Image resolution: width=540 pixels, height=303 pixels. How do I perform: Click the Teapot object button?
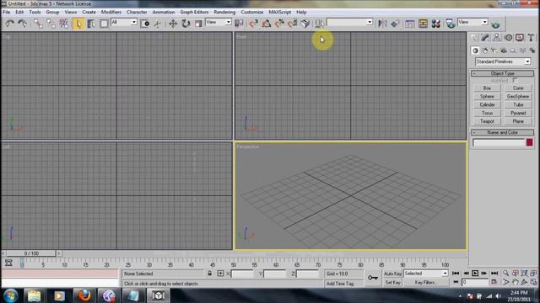(487, 121)
